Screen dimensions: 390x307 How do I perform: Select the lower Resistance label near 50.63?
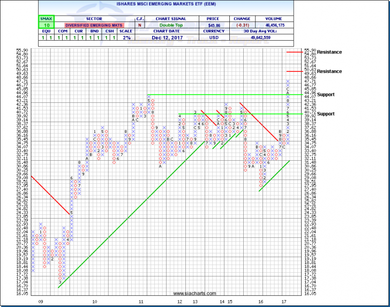coord(329,71)
